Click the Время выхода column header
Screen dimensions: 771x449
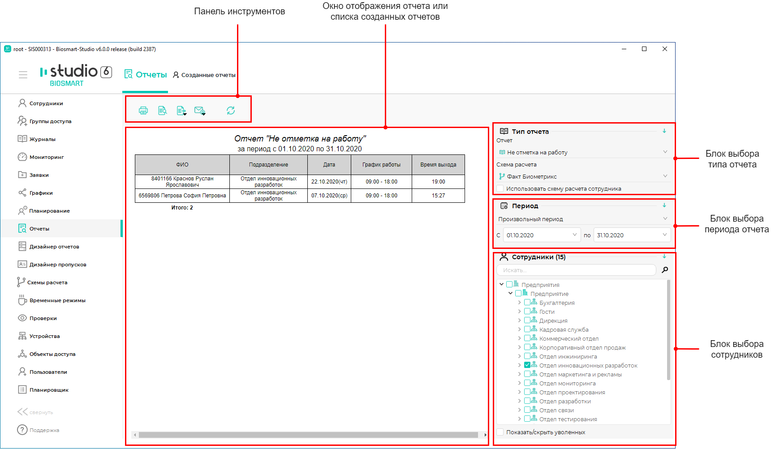[438, 165]
